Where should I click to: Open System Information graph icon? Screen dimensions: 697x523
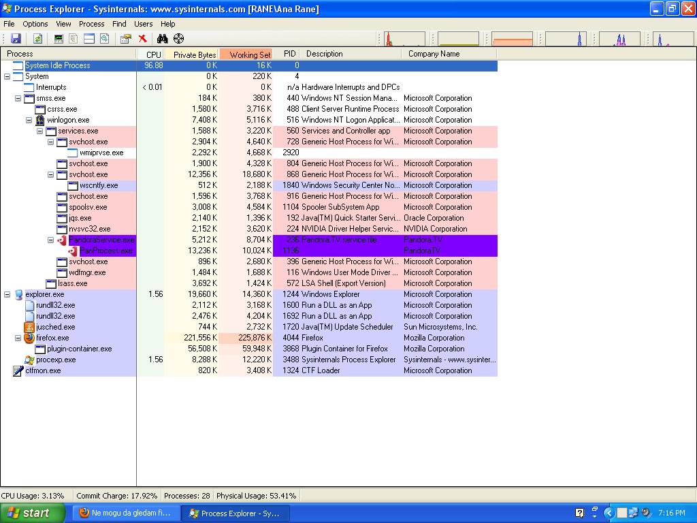click(59, 39)
